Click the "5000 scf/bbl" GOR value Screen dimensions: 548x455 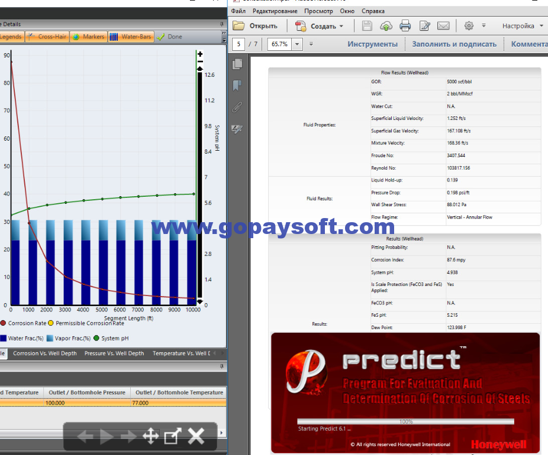click(459, 82)
